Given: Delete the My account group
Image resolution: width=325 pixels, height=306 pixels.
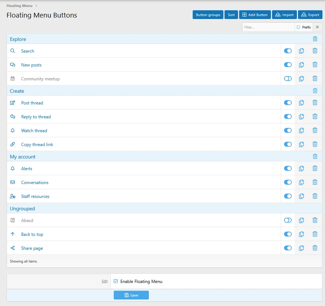Looking at the screenshot, I should pos(315,156).
